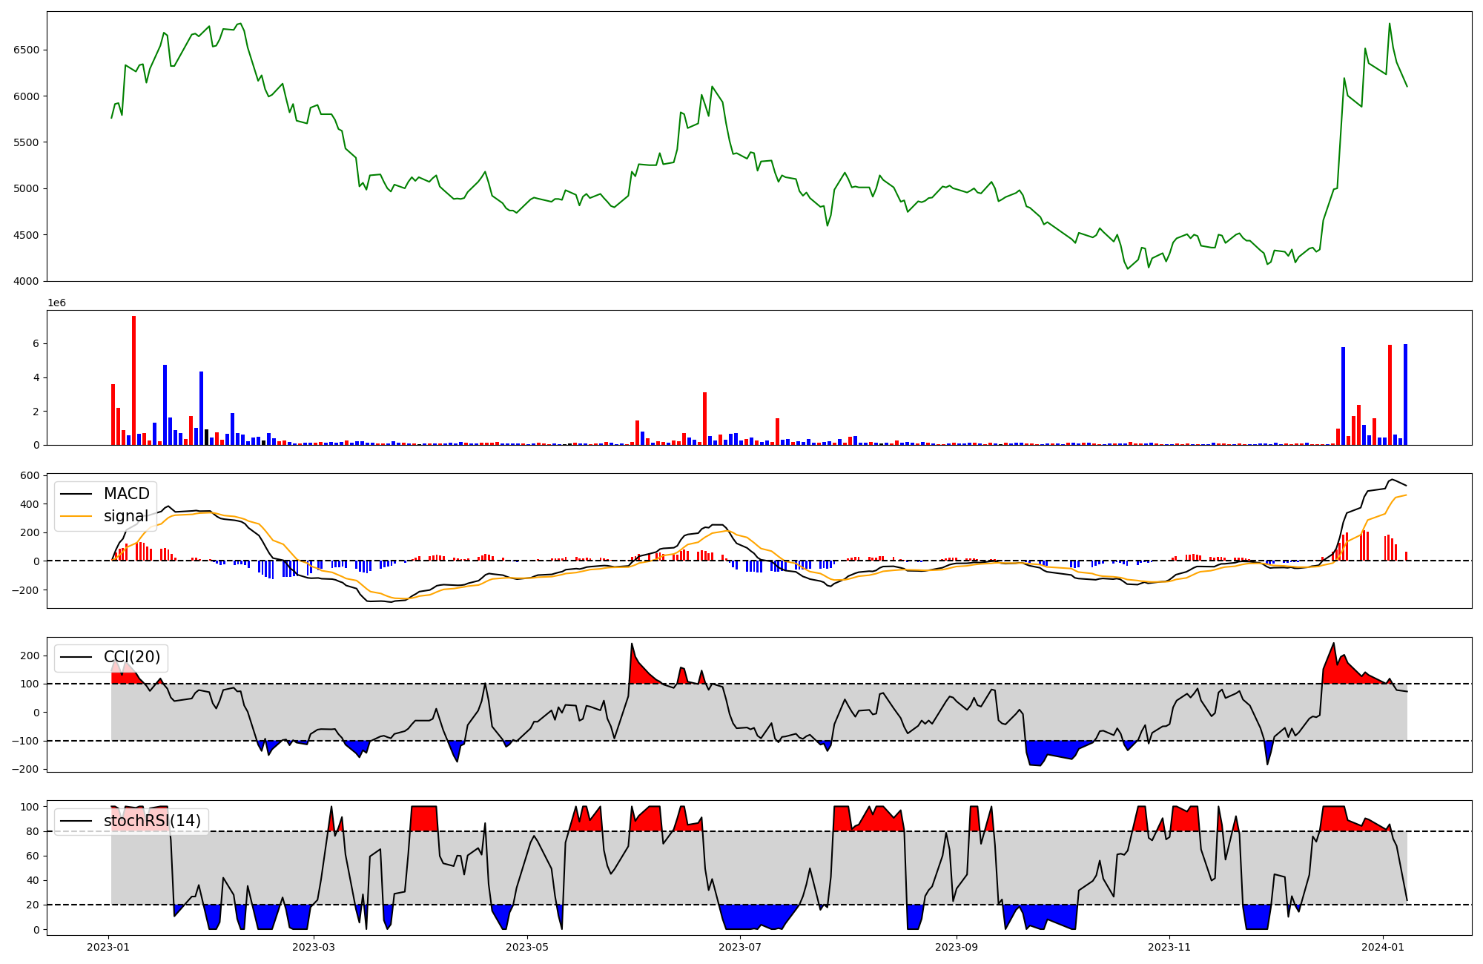Click the CCI(20) legend label
Viewport: 1483px width, 964px height.
[132, 657]
